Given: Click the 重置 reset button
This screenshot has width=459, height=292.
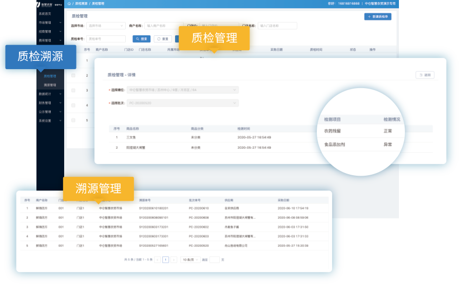Looking at the screenshot, I should point(163,38).
